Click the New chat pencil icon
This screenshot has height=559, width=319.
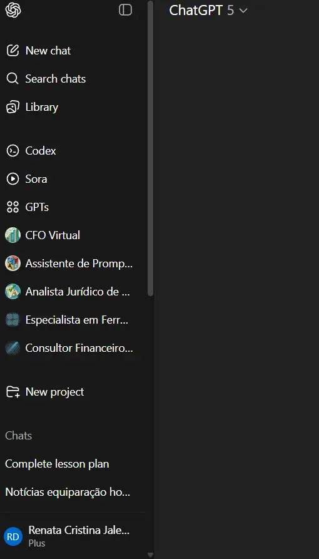[x=13, y=51]
